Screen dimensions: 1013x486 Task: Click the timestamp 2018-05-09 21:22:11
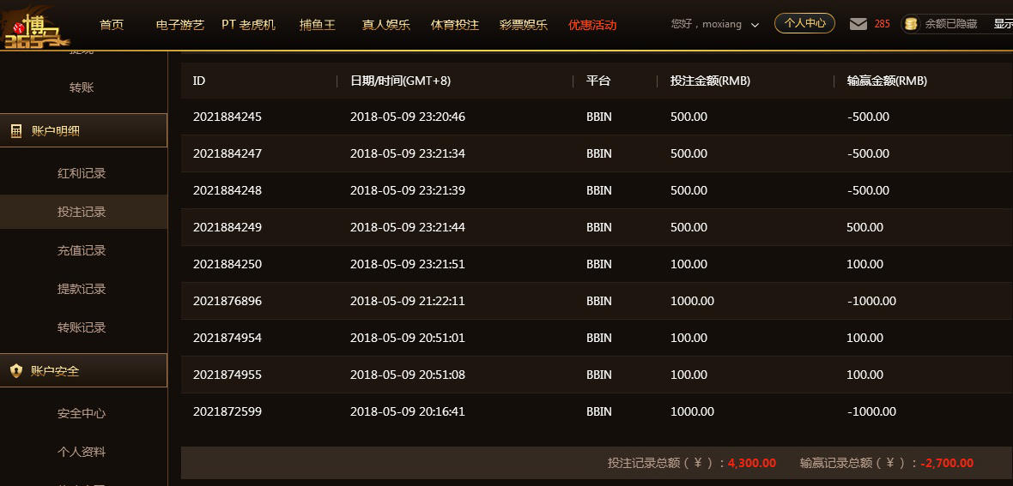(x=408, y=301)
